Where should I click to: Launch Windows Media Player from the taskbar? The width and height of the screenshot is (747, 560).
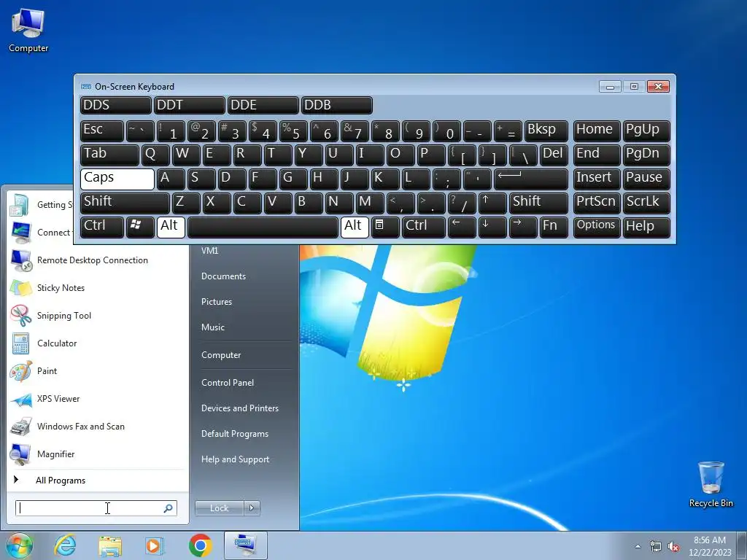155,545
